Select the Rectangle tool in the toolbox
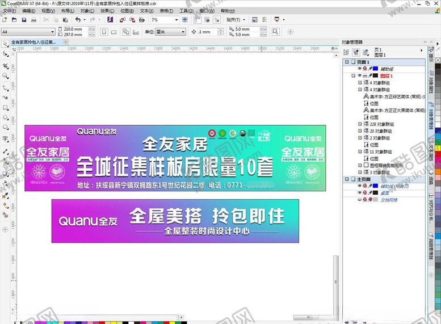The height and width of the screenshot is (324, 441). click(x=5, y=107)
